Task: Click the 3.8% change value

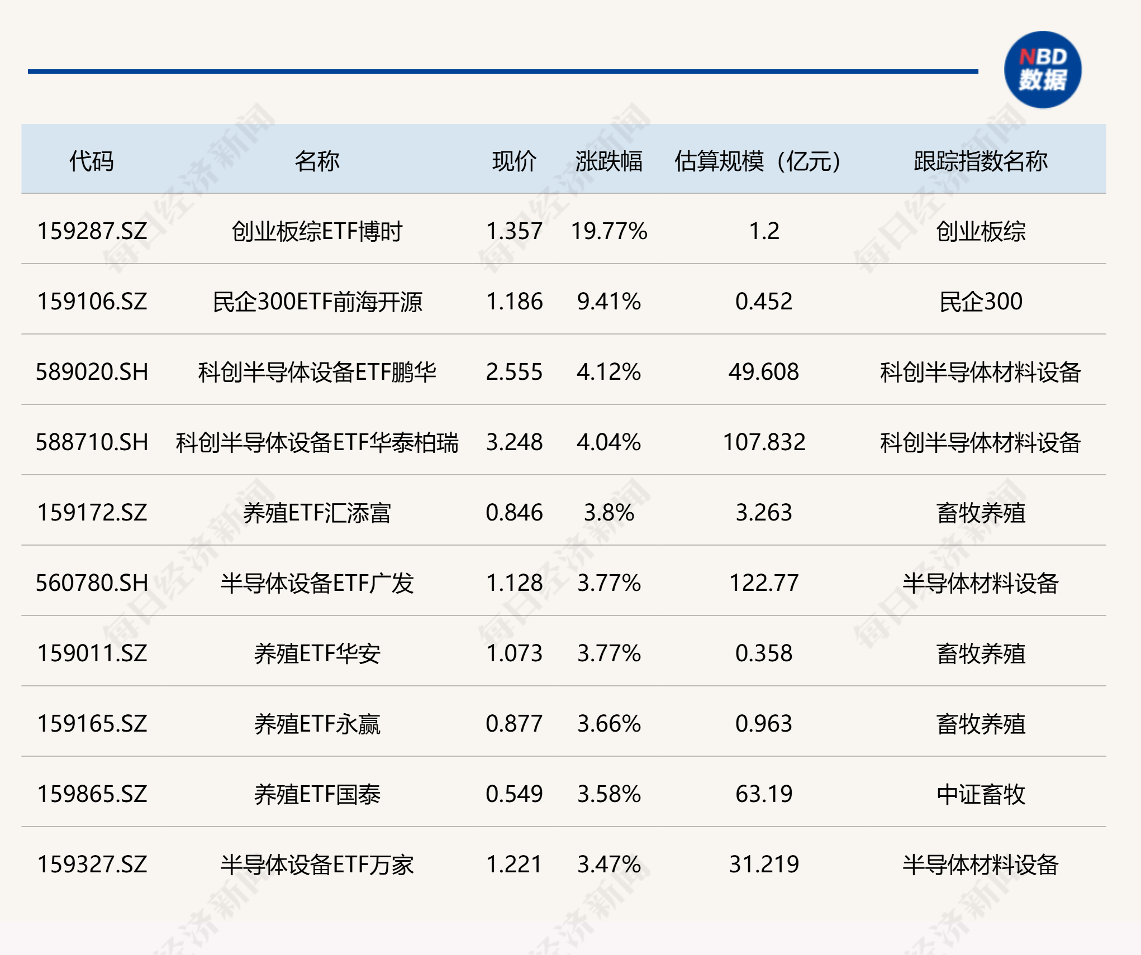Action: [x=609, y=513]
